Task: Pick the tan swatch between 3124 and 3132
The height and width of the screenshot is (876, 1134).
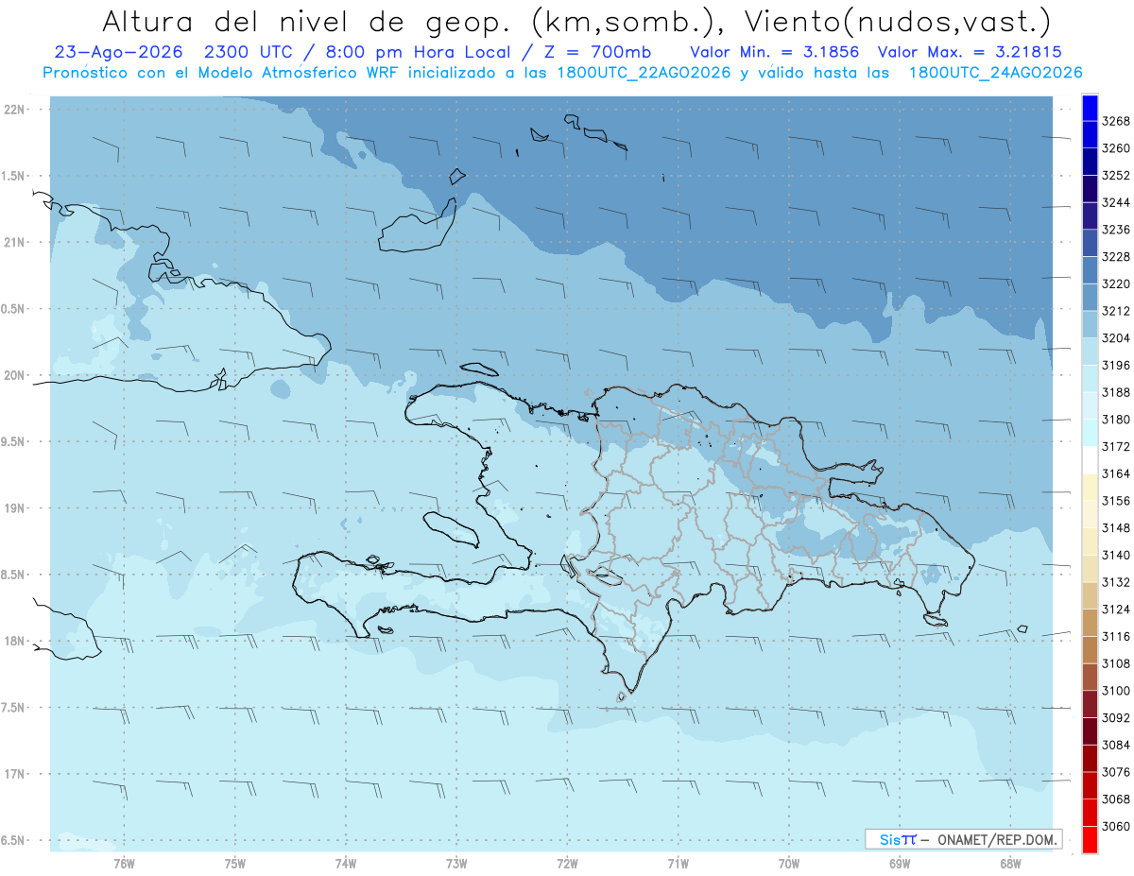Action: click(1090, 595)
